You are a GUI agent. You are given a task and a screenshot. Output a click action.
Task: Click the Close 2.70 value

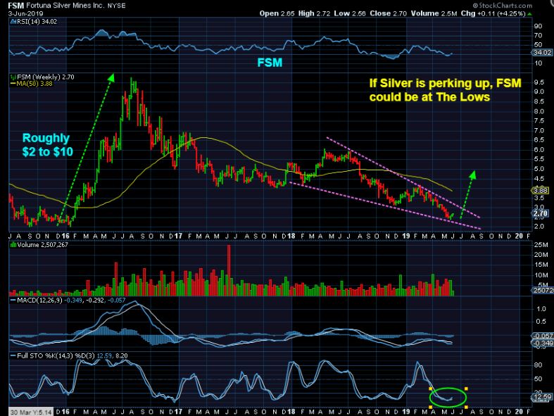[x=389, y=13]
